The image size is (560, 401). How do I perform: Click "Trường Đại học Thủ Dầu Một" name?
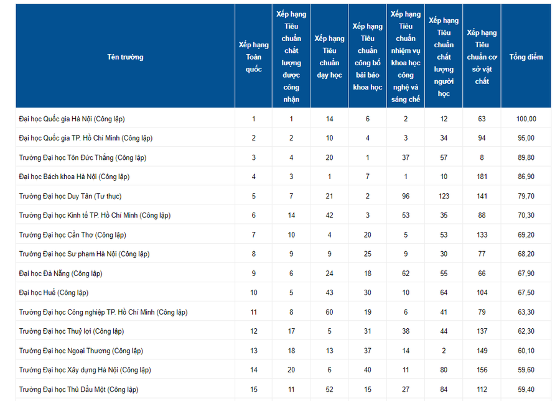click(x=78, y=390)
